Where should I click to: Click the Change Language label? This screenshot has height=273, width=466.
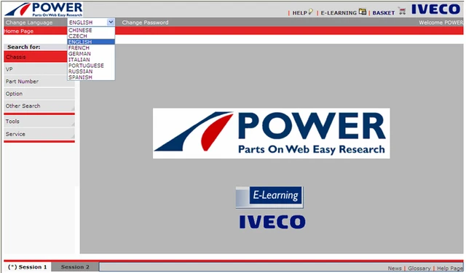tap(29, 23)
